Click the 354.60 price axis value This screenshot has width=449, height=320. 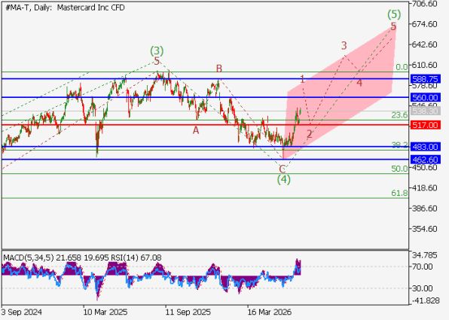pyautogui.click(x=424, y=229)
